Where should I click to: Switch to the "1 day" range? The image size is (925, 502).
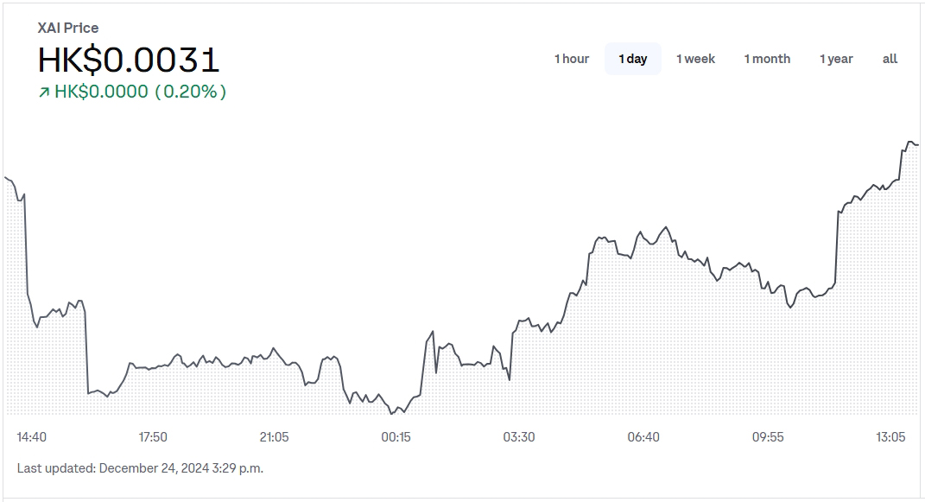[632, 59]
